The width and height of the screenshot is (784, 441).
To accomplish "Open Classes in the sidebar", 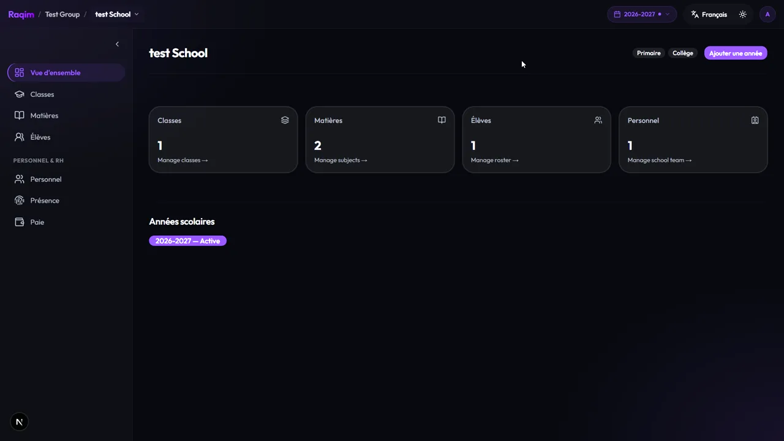I will click(x=66, y=94).
